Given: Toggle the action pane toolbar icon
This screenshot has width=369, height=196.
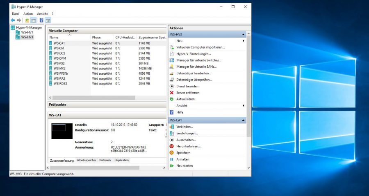Looking at the screenshot, I should [x=48, y=20].
